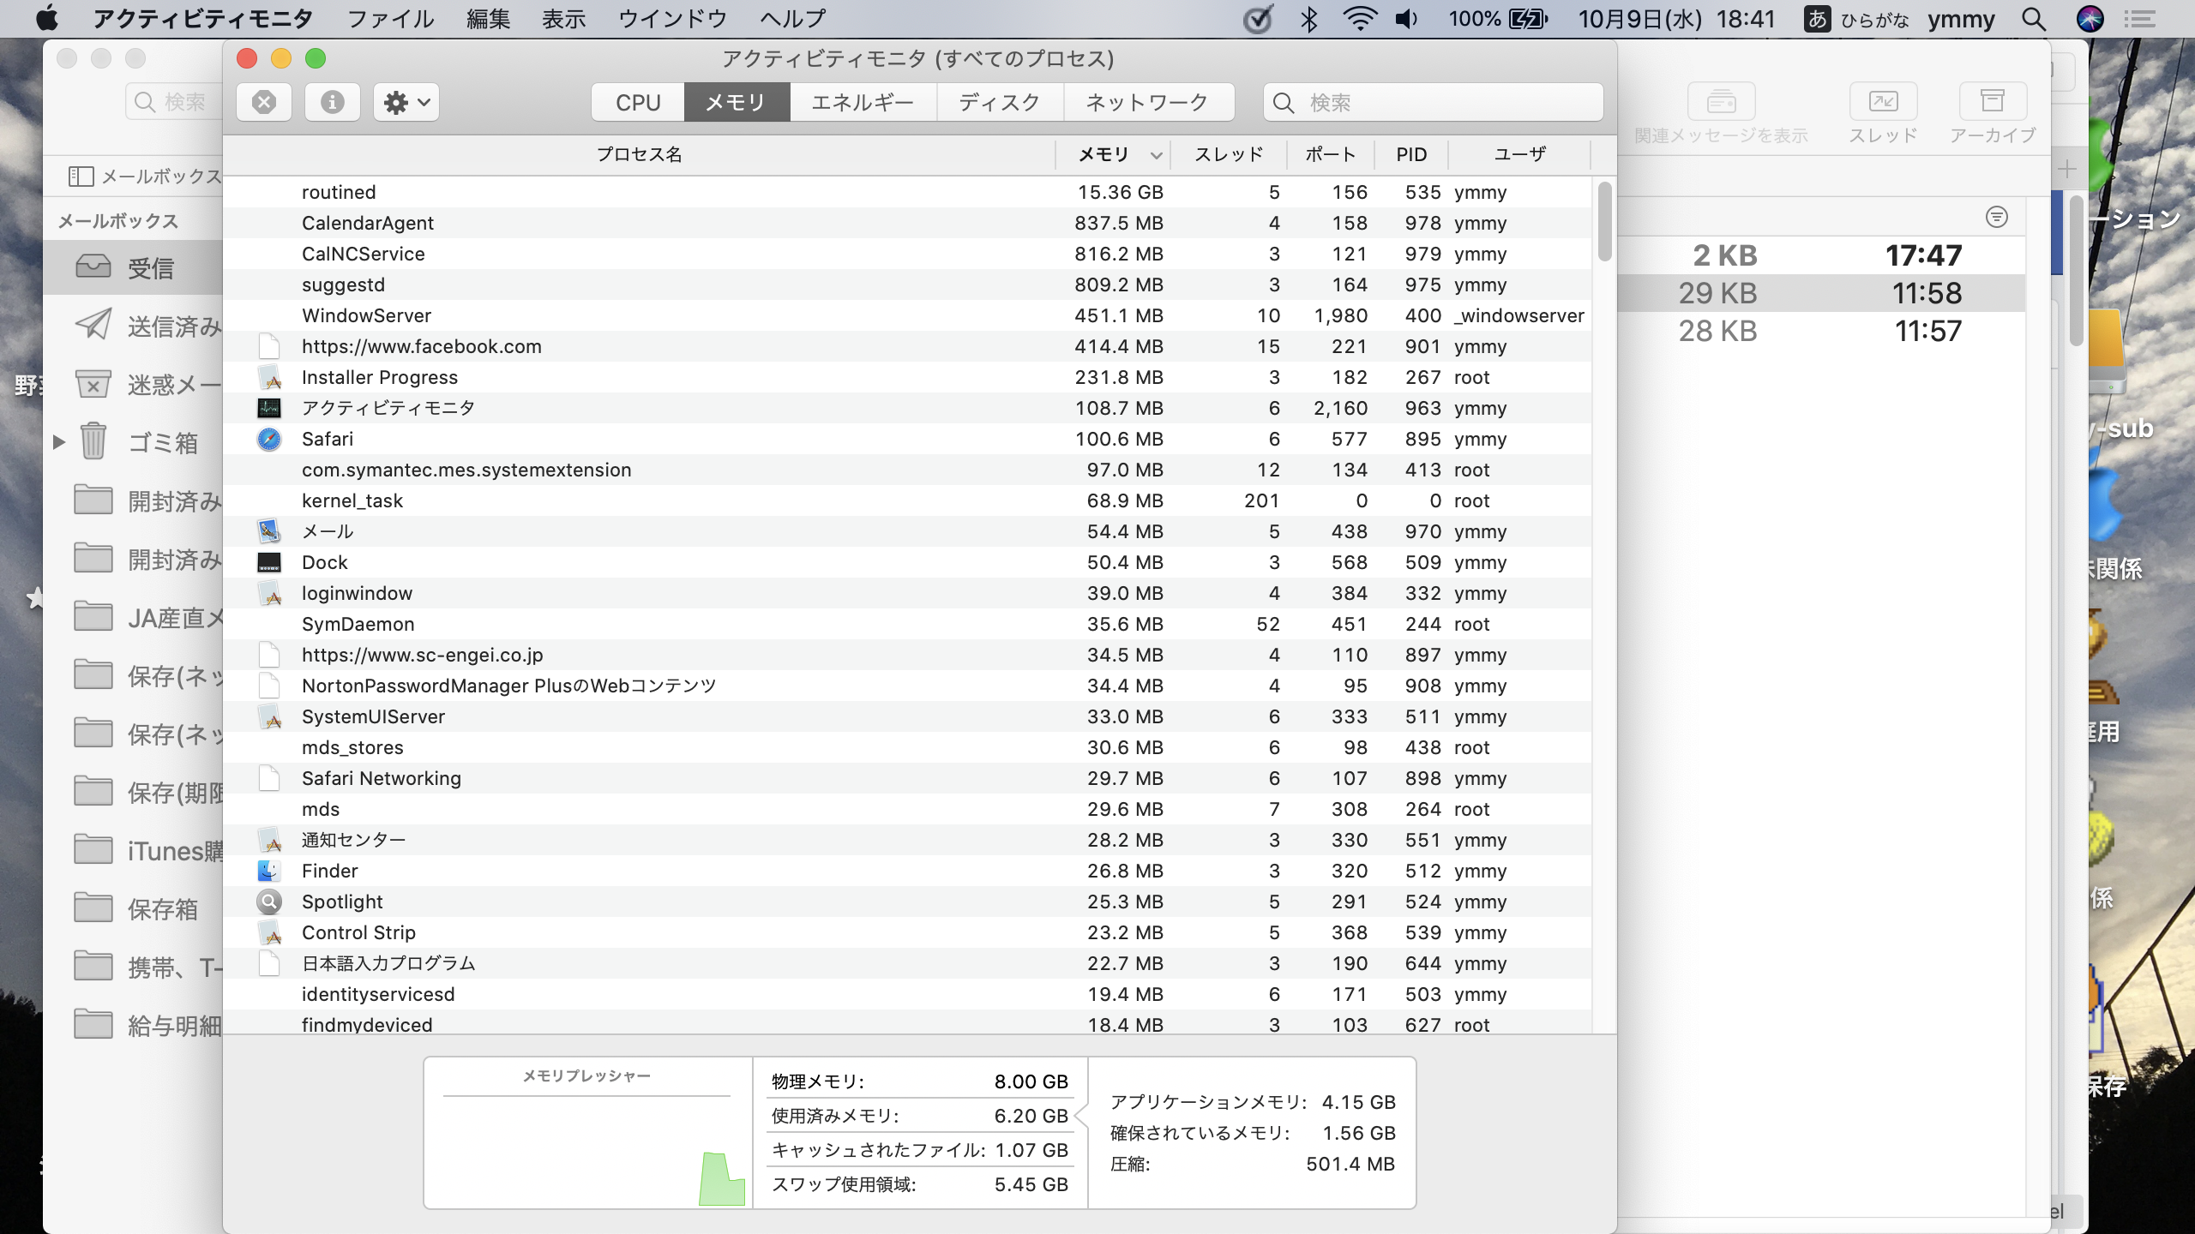Viewport: 2195px width, 1234px height.
Task: Click the Safari compass icon in process list
Action: point(269,440)
